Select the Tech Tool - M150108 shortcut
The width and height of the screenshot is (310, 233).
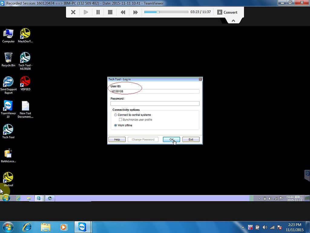[25, 61]
